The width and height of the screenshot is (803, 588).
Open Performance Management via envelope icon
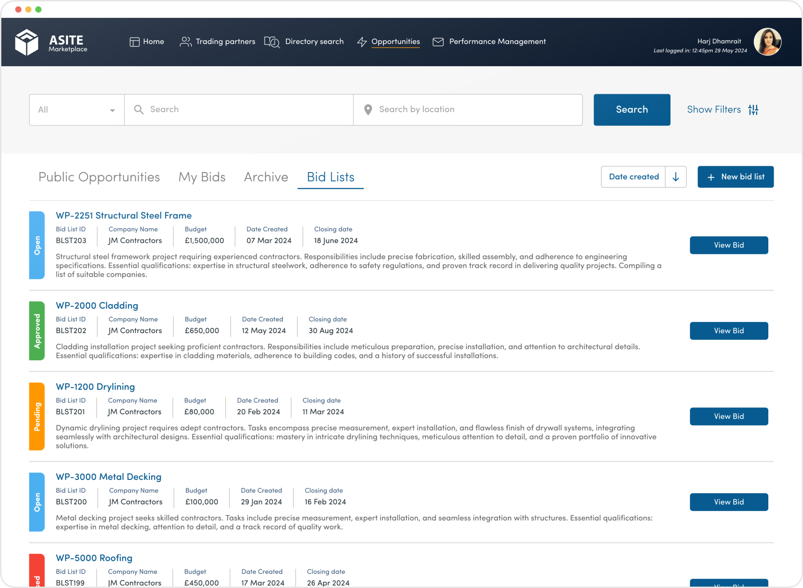438,41
